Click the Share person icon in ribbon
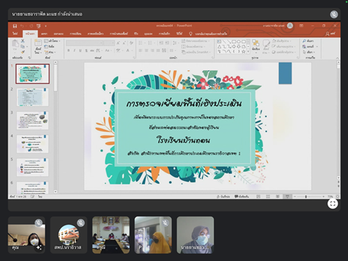The height and width of the screenshot is (261, 348). tap(327, 34)
